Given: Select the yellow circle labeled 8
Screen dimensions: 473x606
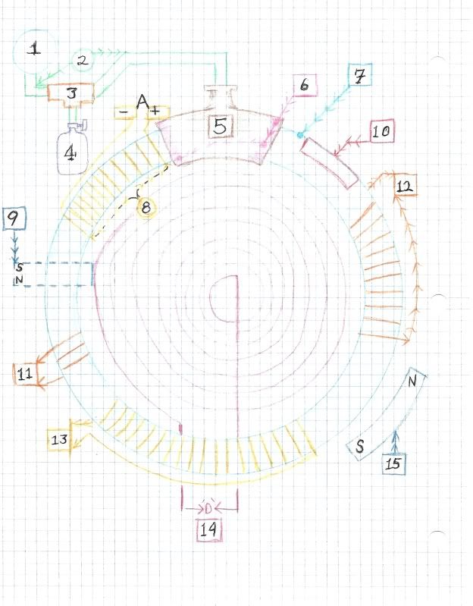Looking at the screenshot, I should click(x=143, y=206).
